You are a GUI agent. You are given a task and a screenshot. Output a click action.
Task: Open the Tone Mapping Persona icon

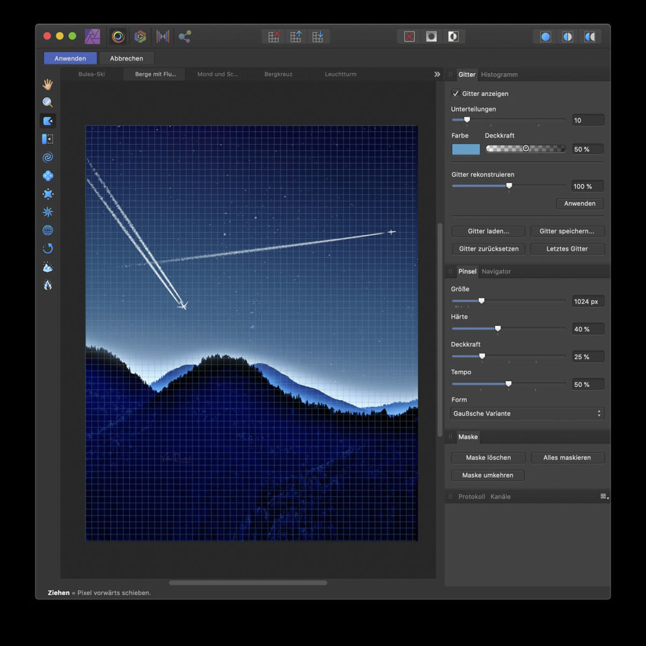(163, 36)
